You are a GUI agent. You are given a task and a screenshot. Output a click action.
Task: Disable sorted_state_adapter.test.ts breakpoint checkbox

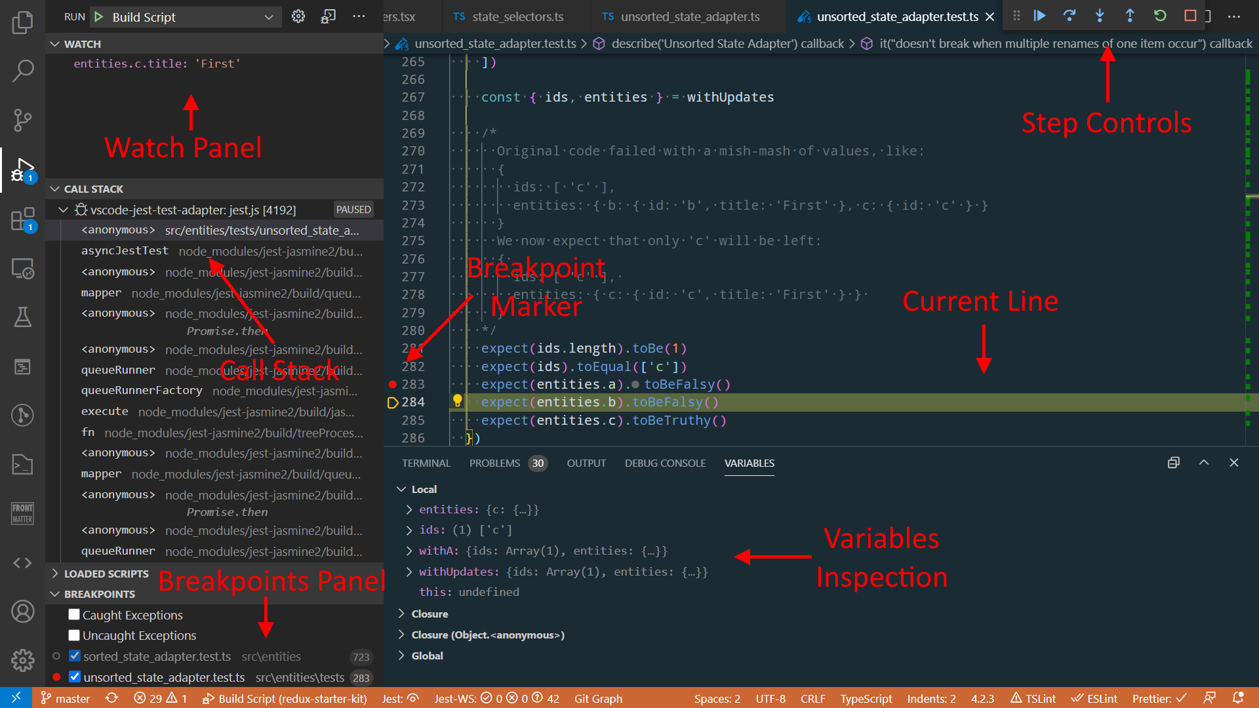click(75, 656)
